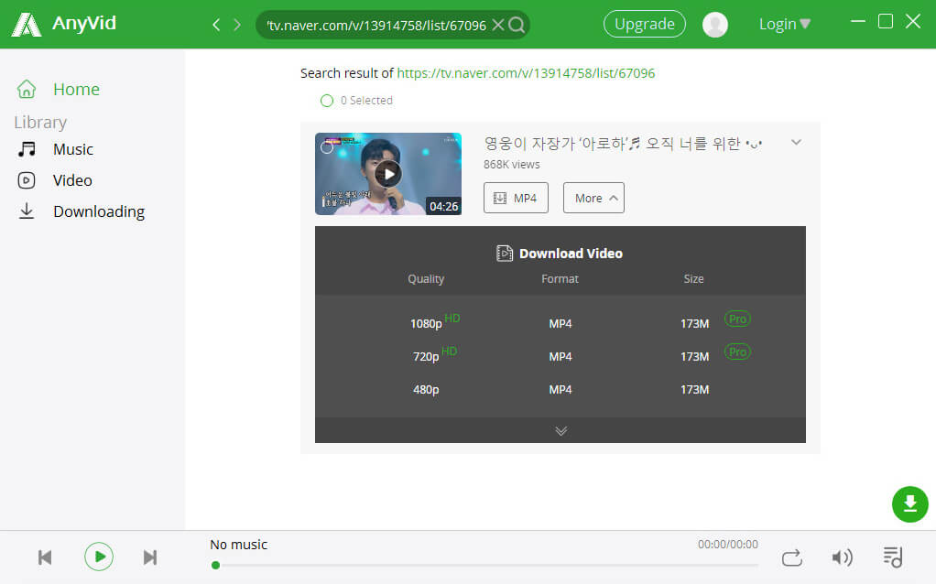Download using the MP4 button
Viewport: 936px width, 584px height.
point(516,198)
